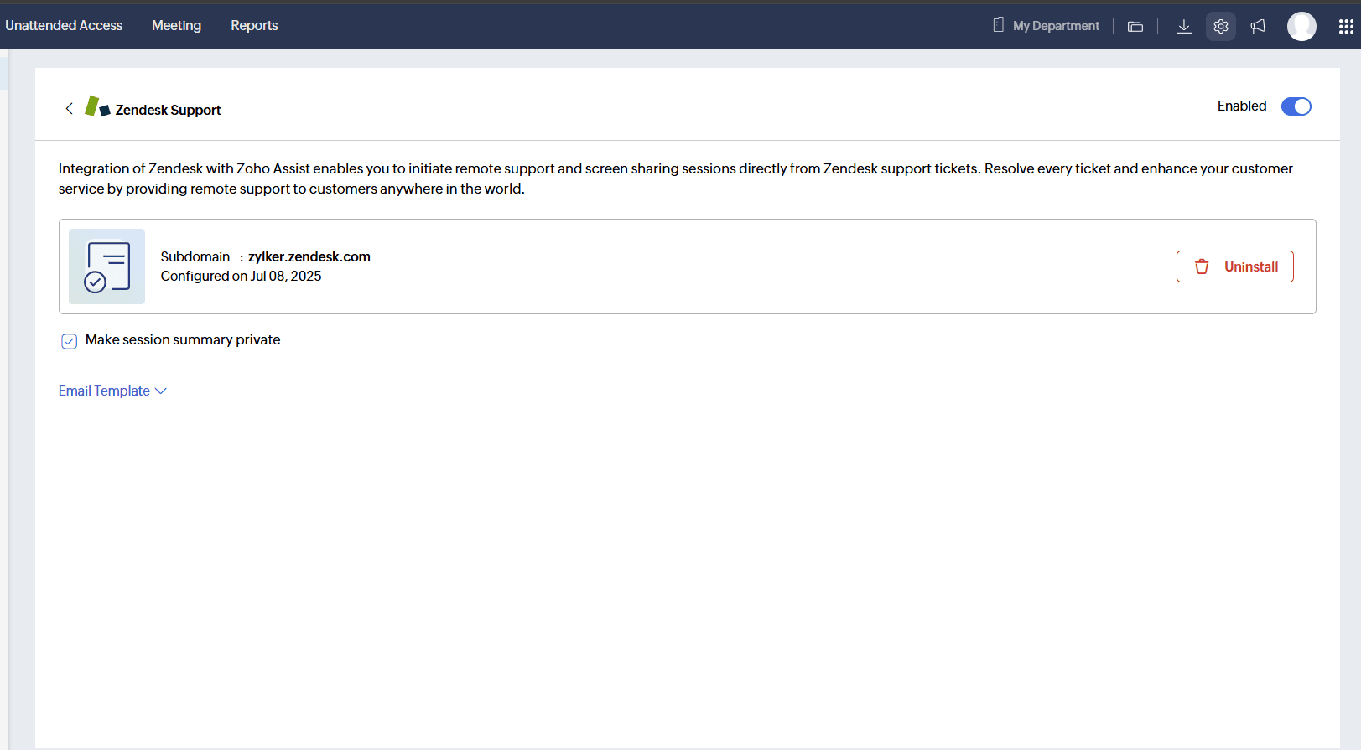Click the back arrow beside Zendesk Support

[69, 108]
